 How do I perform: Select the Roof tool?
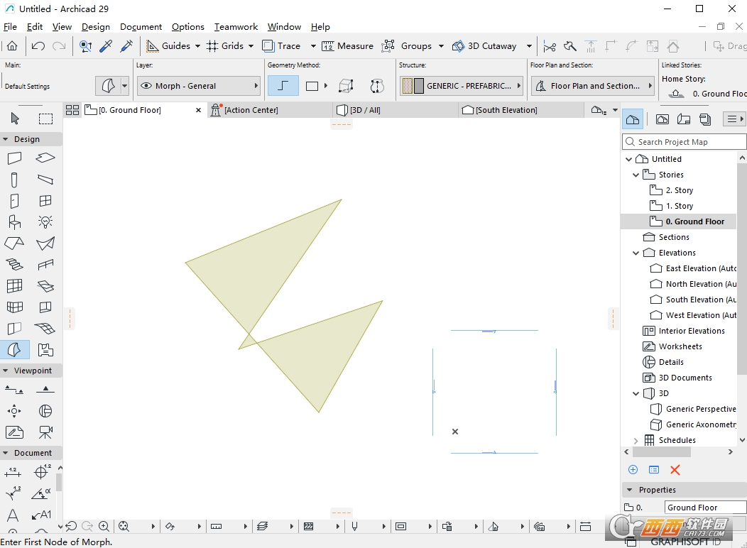pyautogui.click(x=14, y=243)
